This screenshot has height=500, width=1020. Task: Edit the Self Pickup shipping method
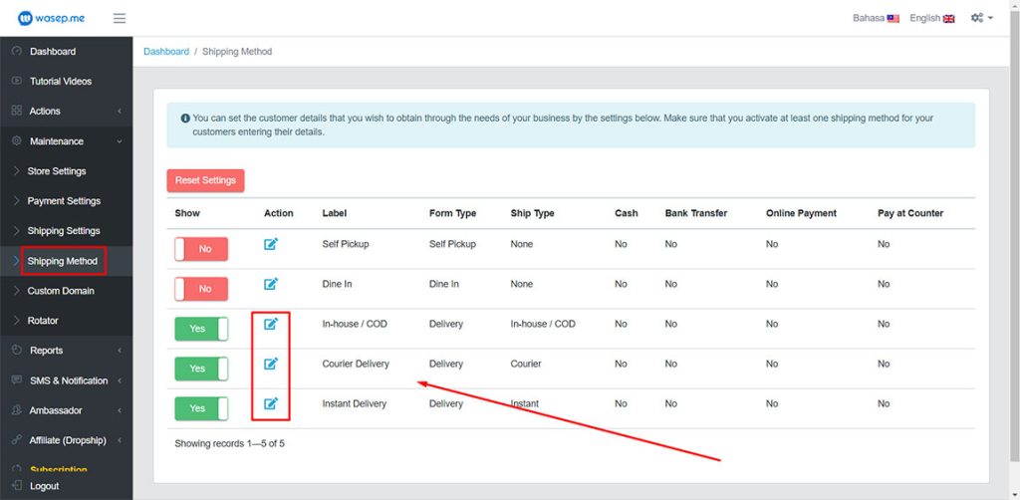point(271,244)
